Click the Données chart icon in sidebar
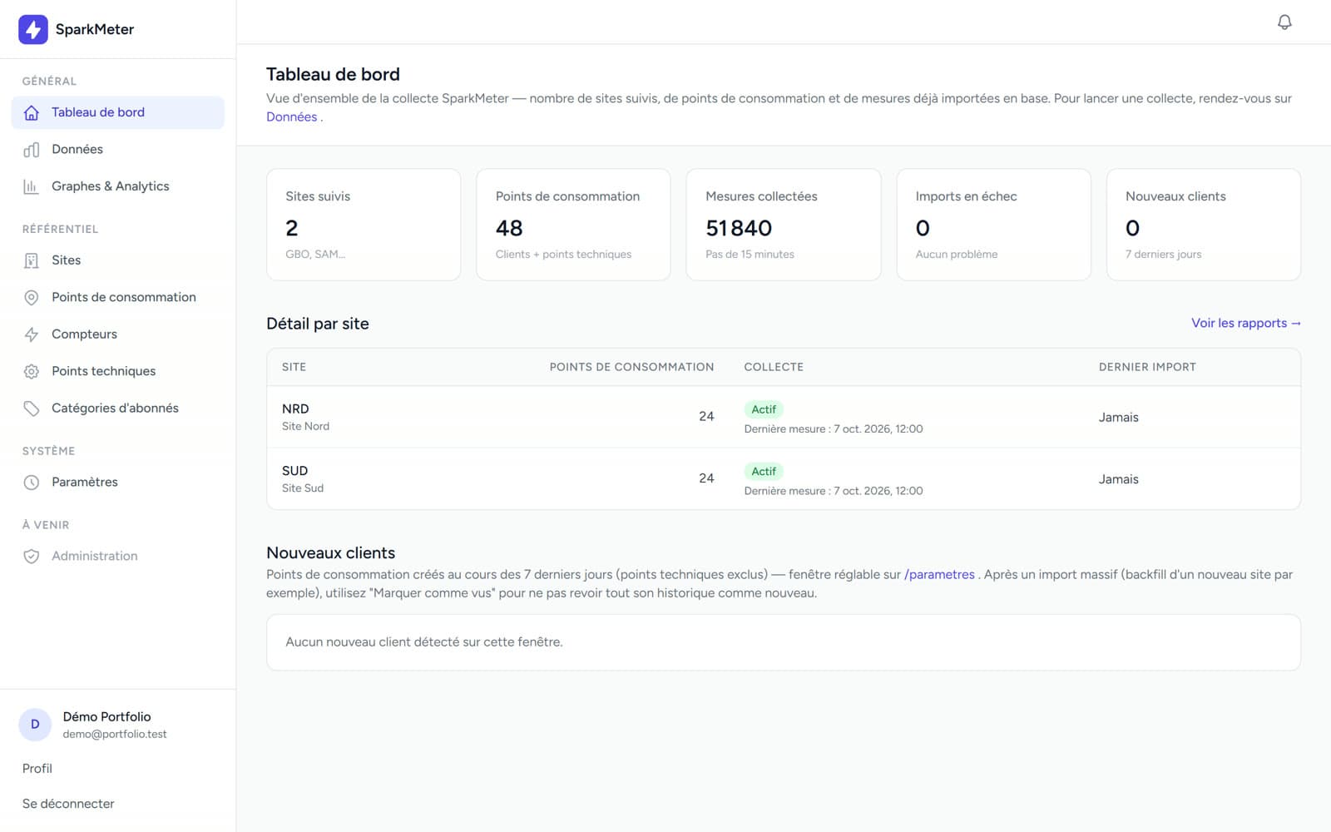Viewport: 1331px width, 832px height. click(x=32, y=150)
